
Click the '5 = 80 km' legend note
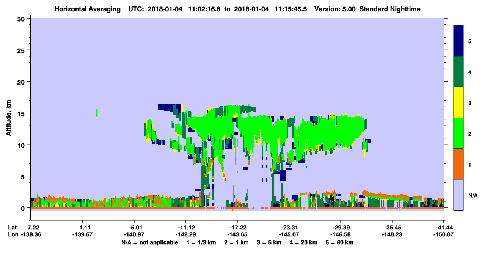click(x=340, y=242)
